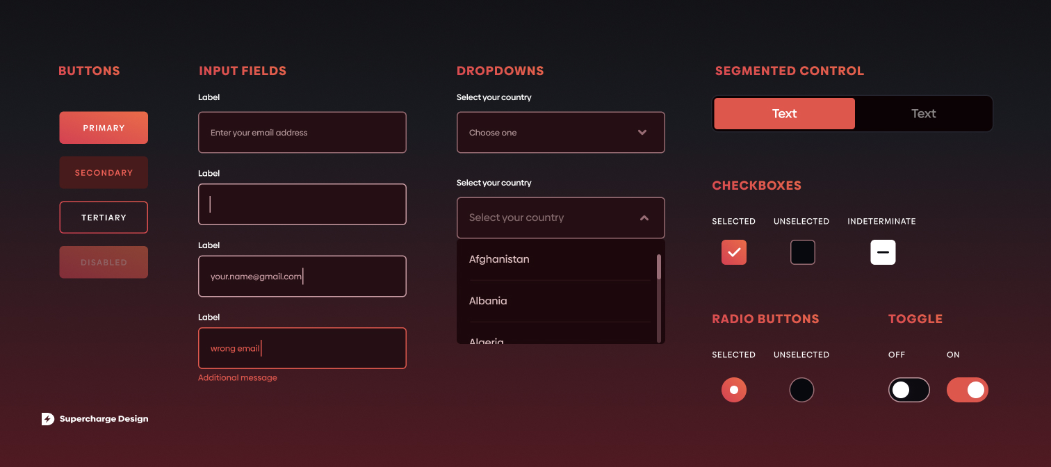Click the country list scrollbar thumb
The width and height of the screenshot is (1051, 467).
658,267
